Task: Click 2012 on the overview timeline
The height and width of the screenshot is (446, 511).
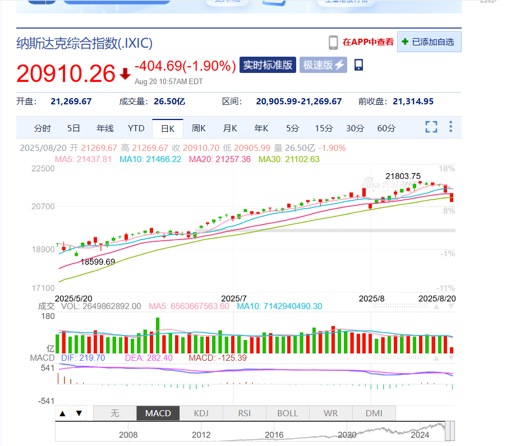Action: [x=201, y=435]
